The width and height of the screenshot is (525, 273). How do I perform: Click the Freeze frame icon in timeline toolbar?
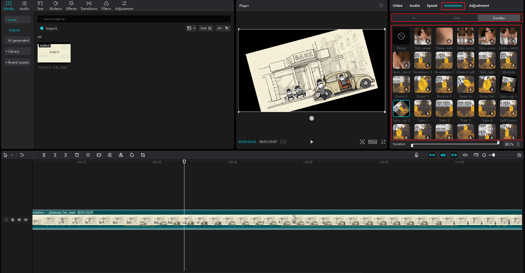click(x=99, y=155)
